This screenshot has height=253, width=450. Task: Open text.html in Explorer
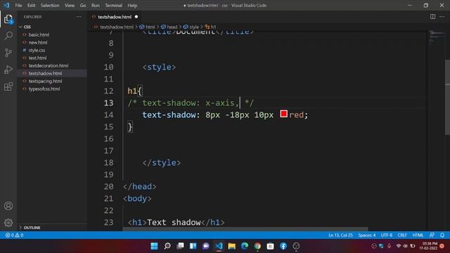coord(37,58)
